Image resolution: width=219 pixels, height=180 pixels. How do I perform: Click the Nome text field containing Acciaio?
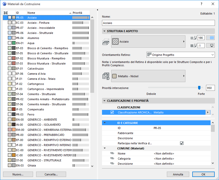pos(158,23)
